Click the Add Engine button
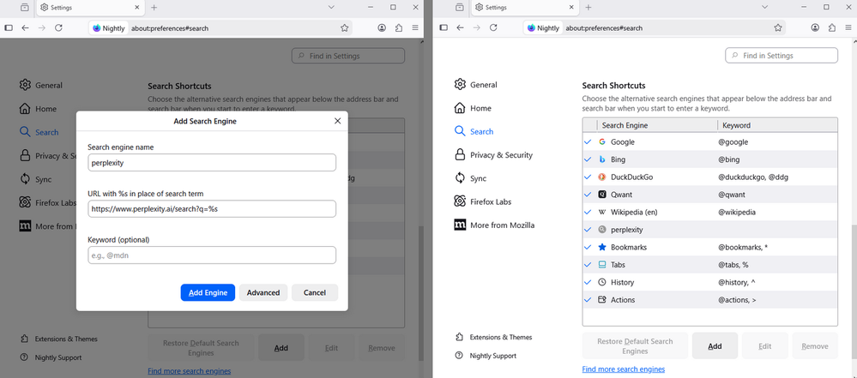 click(x=208, y=292)
